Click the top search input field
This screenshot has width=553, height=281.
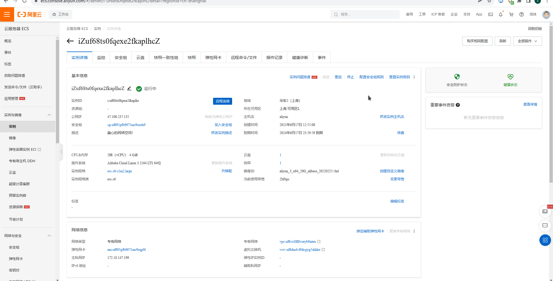(x=365, y=14)
